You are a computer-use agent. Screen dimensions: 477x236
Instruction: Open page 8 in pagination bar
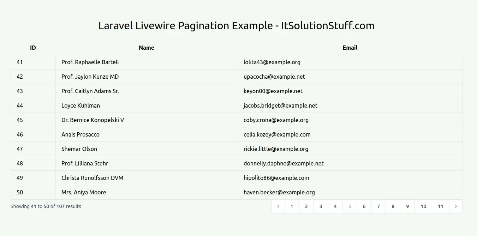click(393, 206)
